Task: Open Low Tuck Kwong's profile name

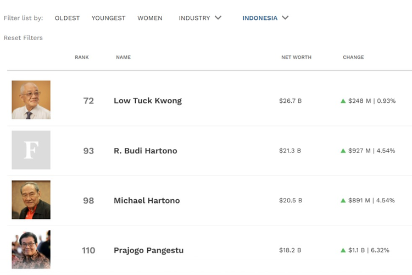Action: coord(148,101)
